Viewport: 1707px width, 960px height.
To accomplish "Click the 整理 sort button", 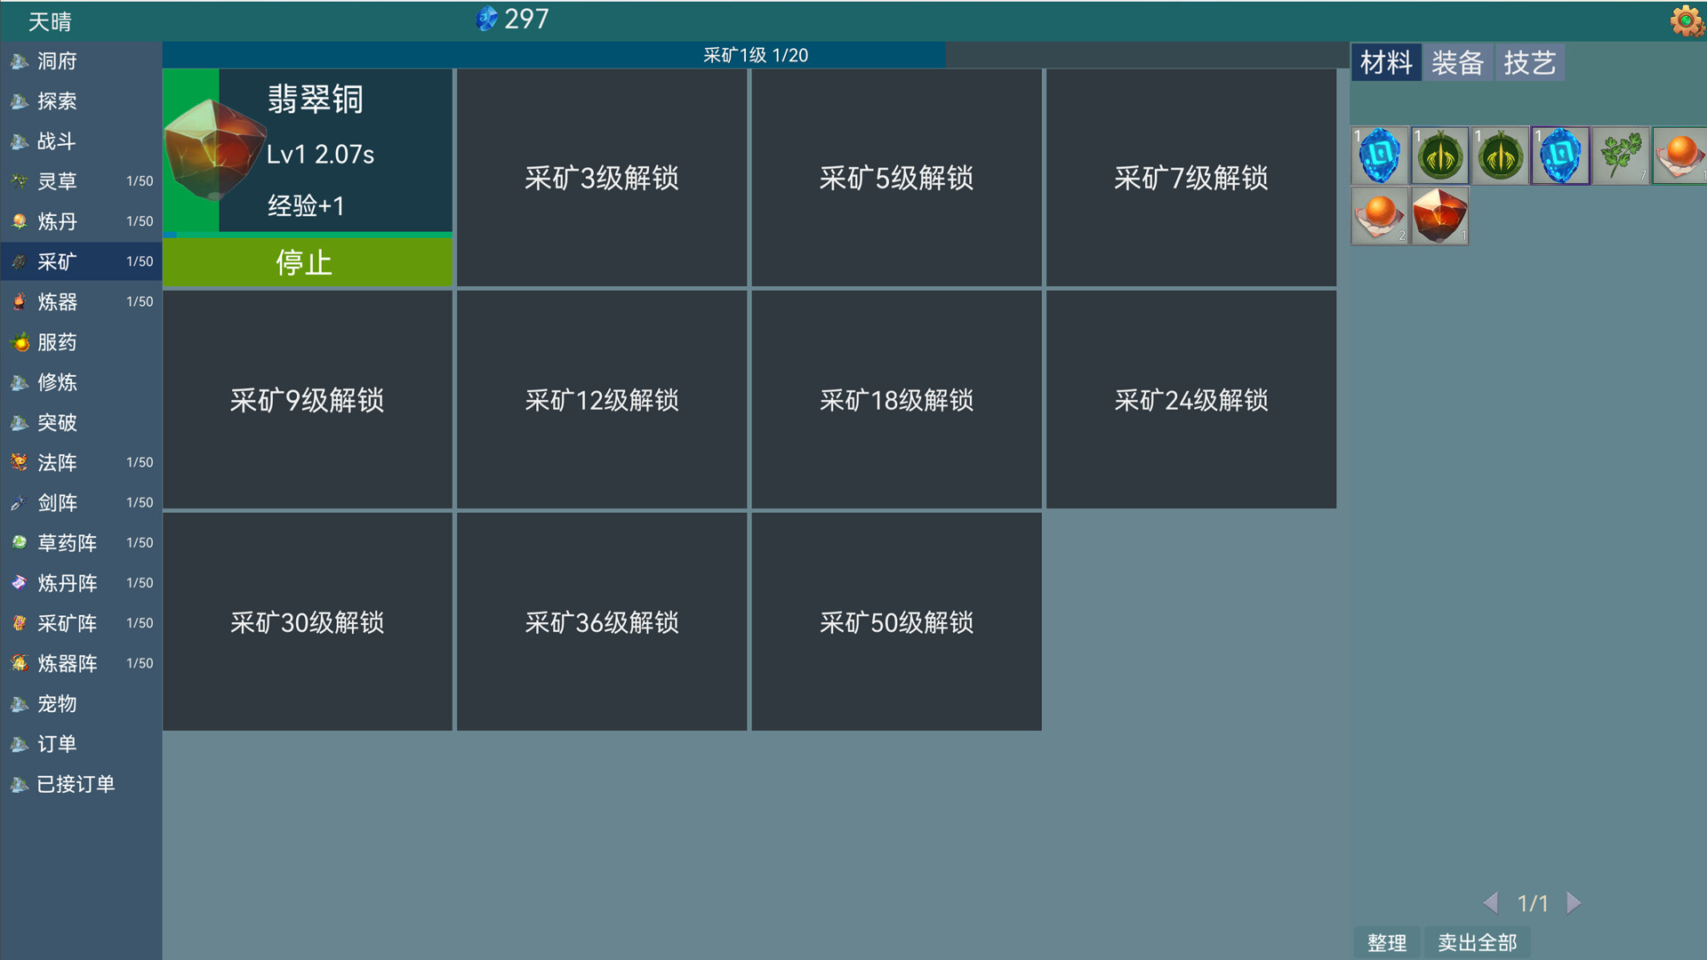I will pyautogui.click(x=1386, y=942).
